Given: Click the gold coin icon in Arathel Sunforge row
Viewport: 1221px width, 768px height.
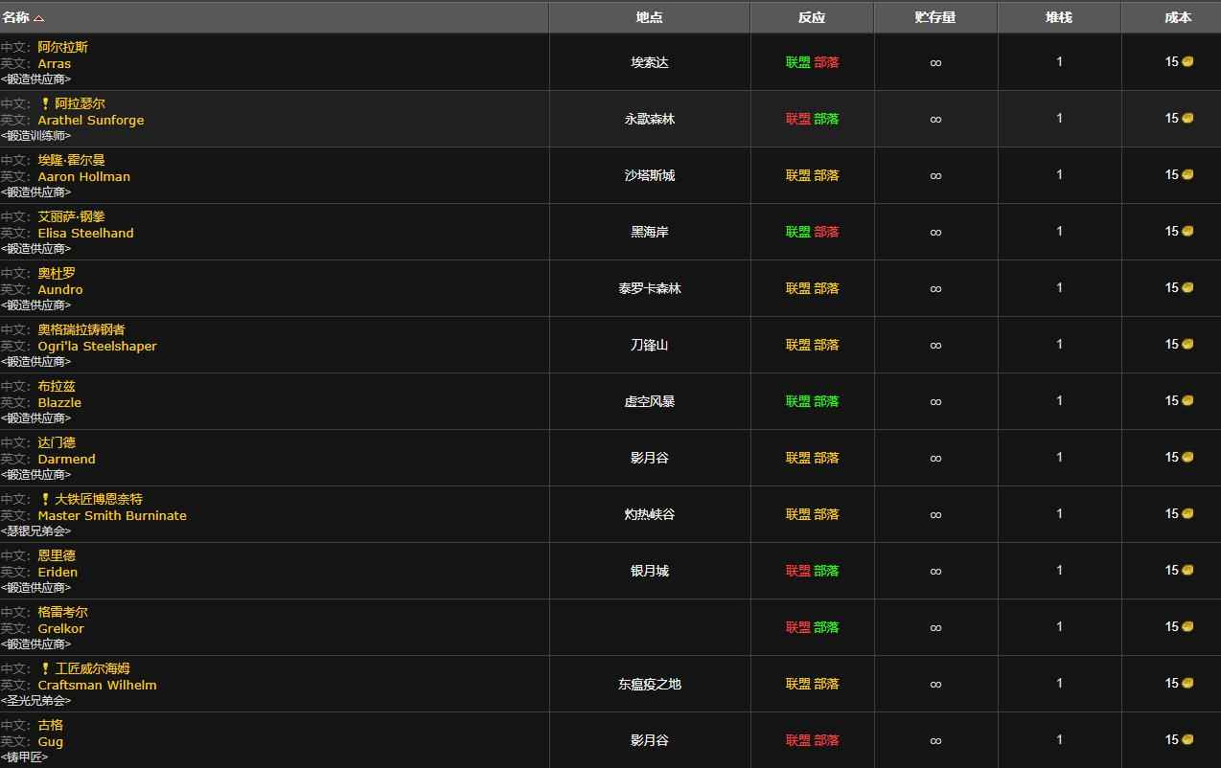Looking at the screenshot, I should (x=1187, y=118).
